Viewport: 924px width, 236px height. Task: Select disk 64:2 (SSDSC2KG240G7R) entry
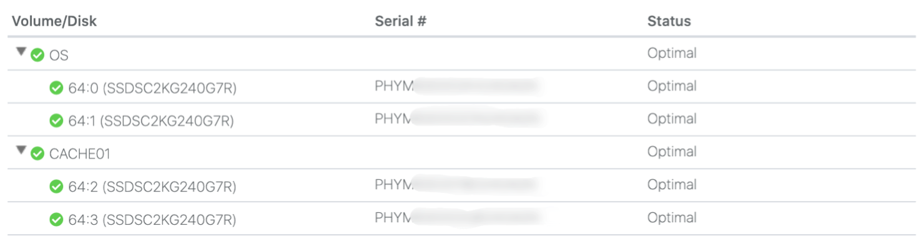(152, 187)
